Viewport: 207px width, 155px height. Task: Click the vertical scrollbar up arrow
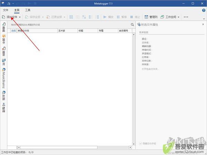click(x=134, y=34)
